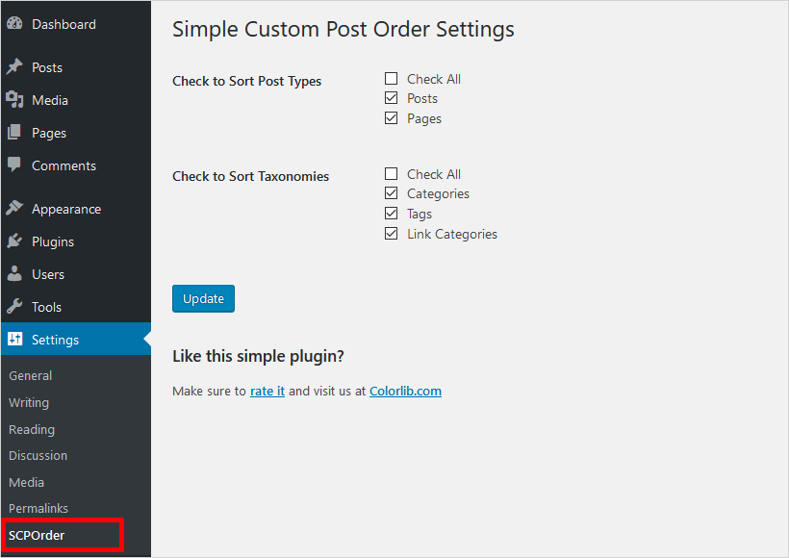Uncheck the Posts post type checkbox
The height and width of the screenshot is (558, 789).
pyautogui.click(x=392, y=98)
